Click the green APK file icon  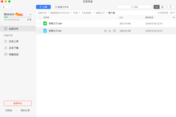click(x=45, y=23)
